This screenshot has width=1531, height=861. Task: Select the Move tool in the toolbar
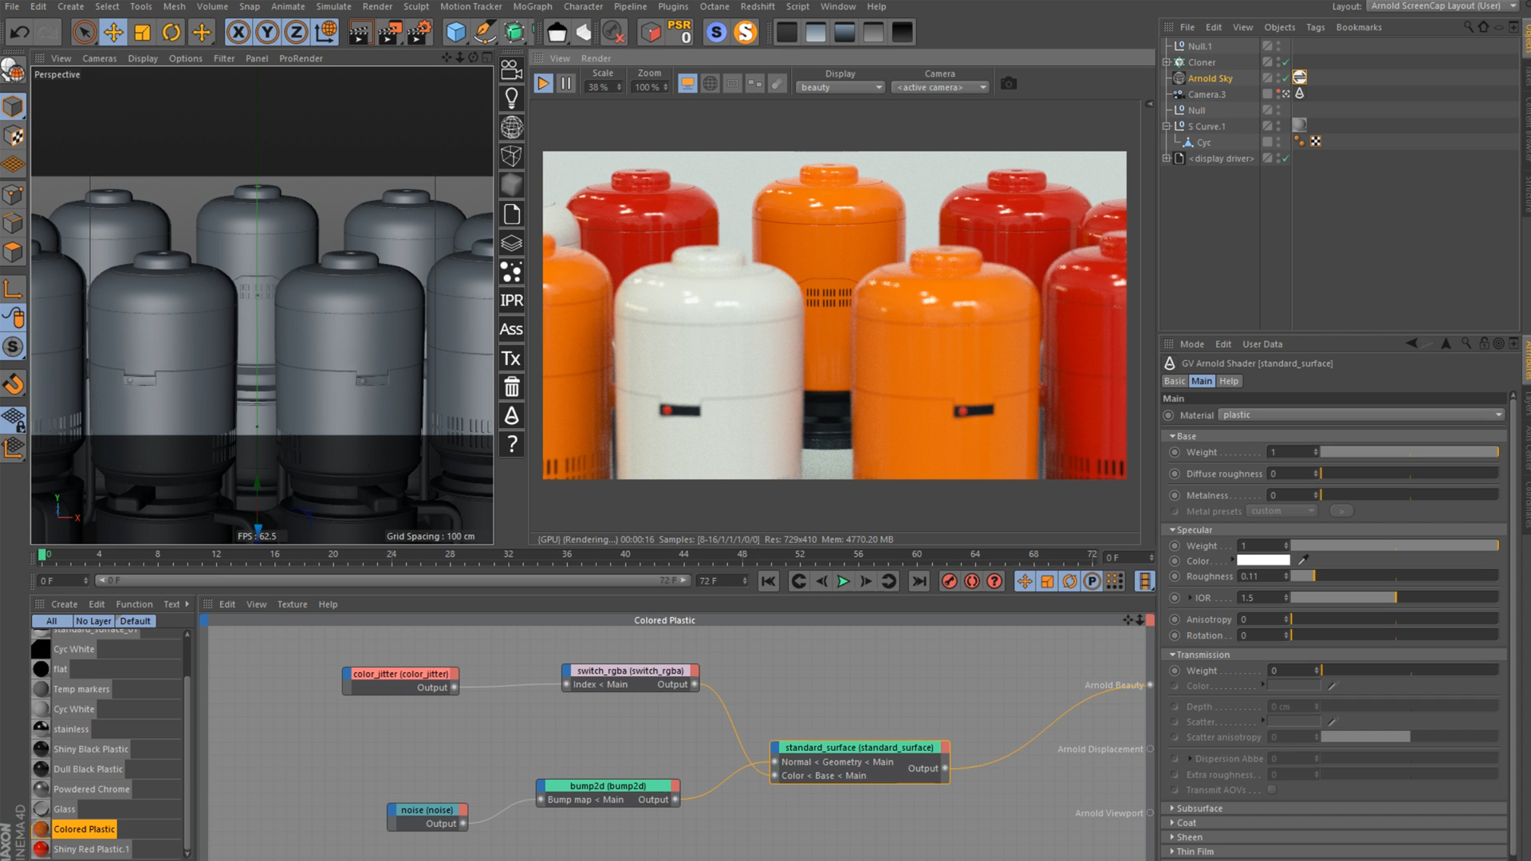tap(113, 32)
